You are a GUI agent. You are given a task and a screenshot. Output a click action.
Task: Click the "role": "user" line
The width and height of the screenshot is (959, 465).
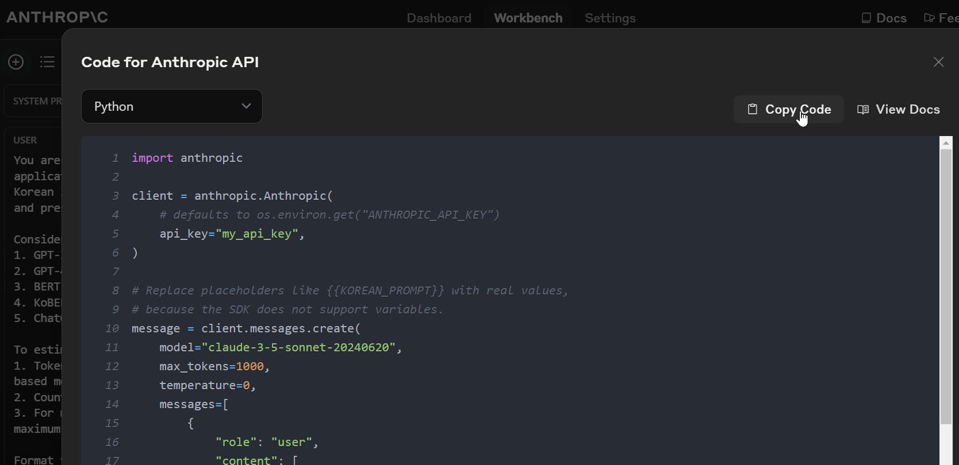[267, 442]
